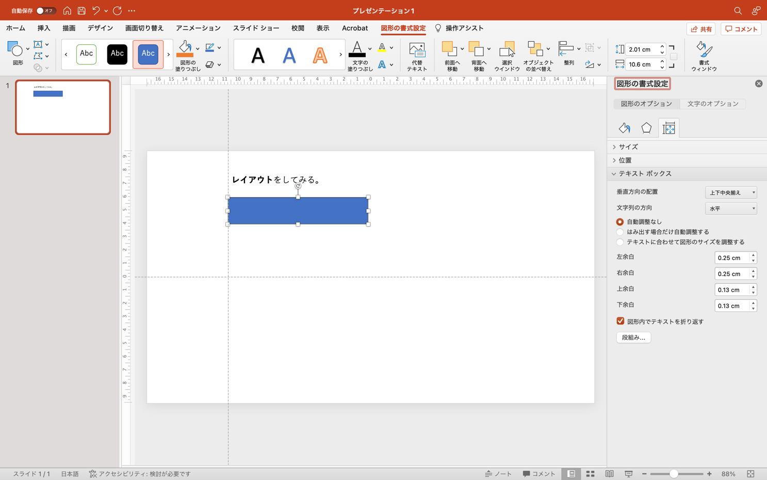
Task: Switch to the 文字のオプション tab
Action: coord(712,104)
